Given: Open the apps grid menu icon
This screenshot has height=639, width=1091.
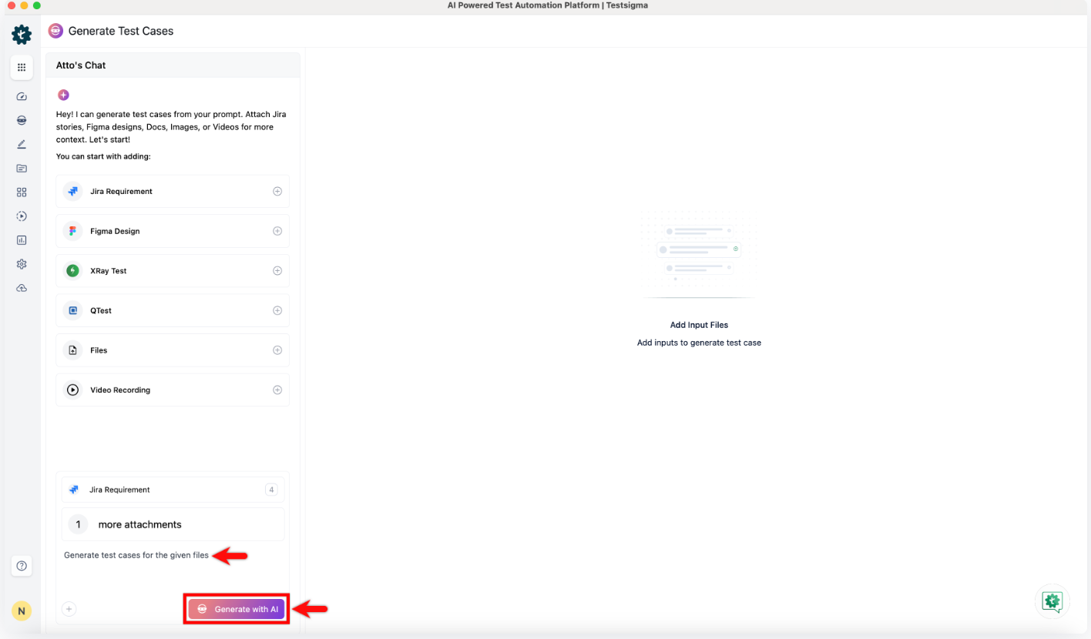Looking at the screenshot, I should (x=22, y=68).
